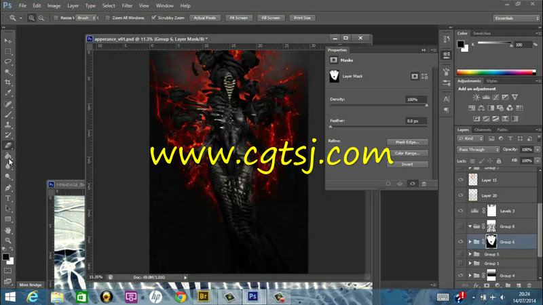Select the Clone Stamp tool
This screenshot has width=543, height=305.
tap(7, 125)
